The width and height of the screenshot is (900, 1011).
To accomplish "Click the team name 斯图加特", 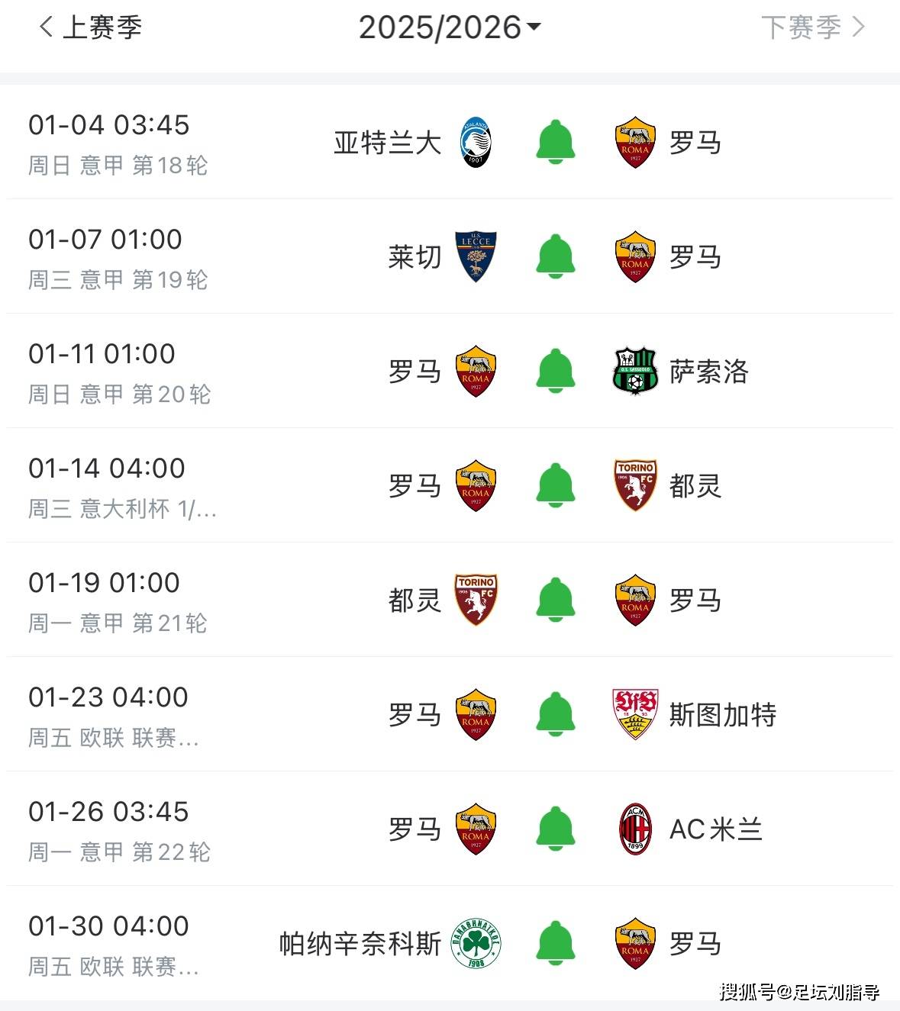I will [722, 715].
